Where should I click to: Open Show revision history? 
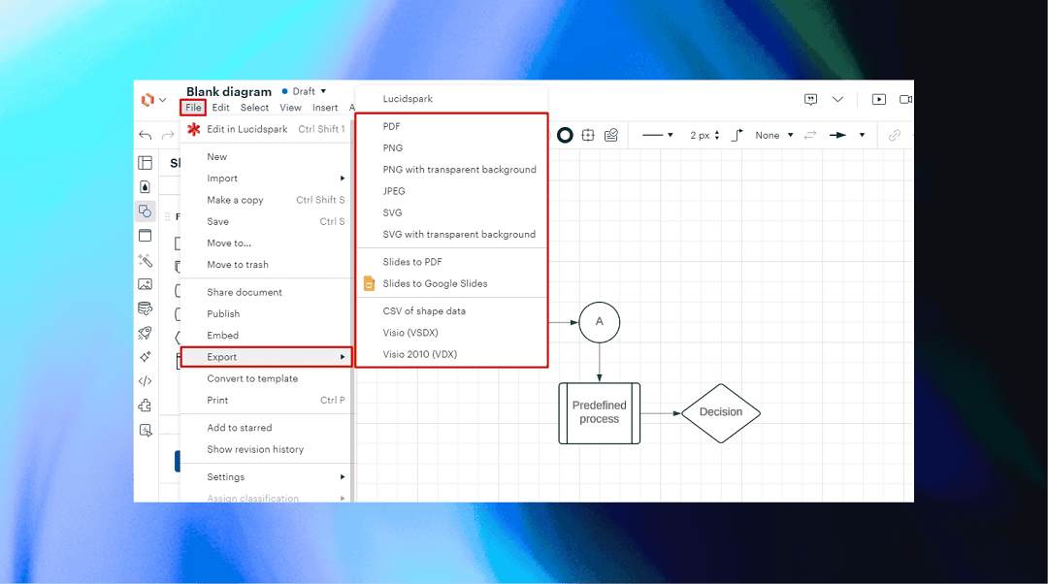267,450
